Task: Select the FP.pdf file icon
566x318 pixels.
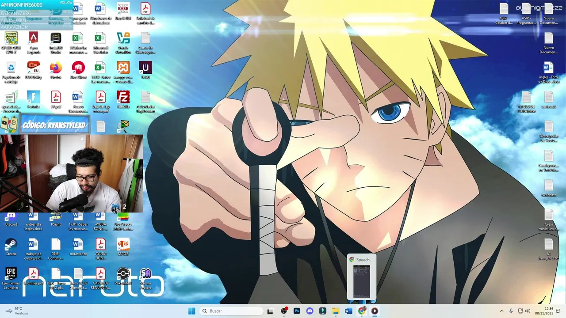Action: (56, 100)
